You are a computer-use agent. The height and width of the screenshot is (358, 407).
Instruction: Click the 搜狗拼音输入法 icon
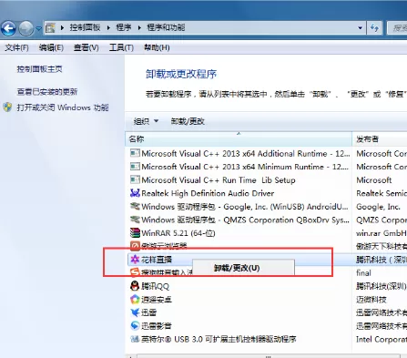coord(135,272)
